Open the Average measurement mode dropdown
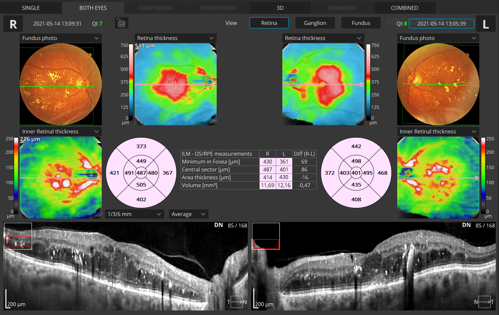The width and height of the screenshot is (499, 315). coord(188,214)
